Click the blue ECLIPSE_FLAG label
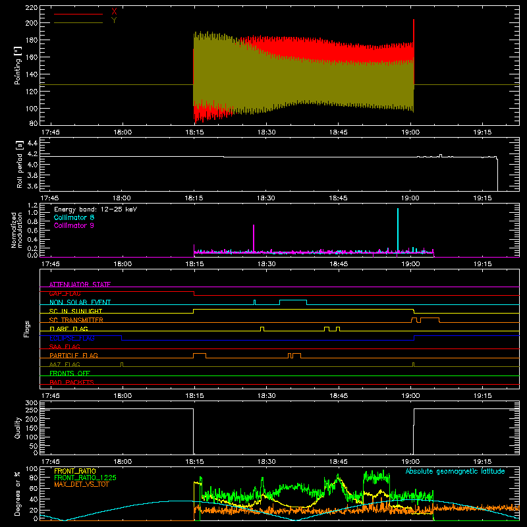 72,338
